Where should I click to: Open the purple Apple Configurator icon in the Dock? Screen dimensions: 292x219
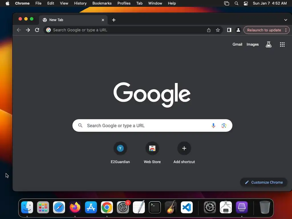pos(242,207)
